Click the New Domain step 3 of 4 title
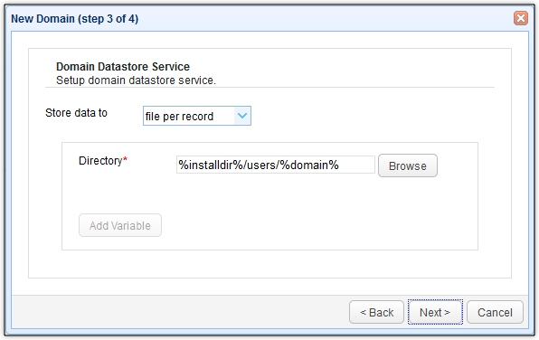 (74, 19)
